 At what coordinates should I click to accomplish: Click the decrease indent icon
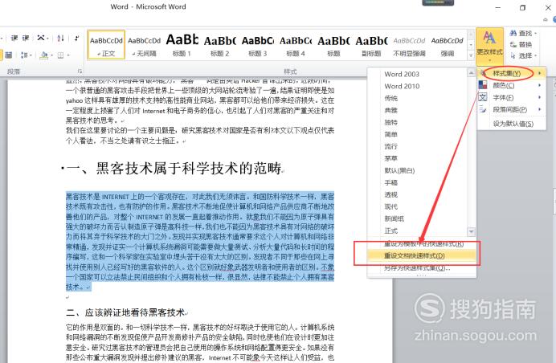coord(14,38)
